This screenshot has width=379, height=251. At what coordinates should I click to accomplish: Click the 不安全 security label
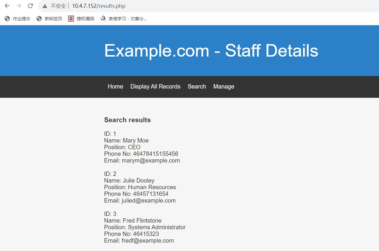pyautogui.click(x=58, y=6)
